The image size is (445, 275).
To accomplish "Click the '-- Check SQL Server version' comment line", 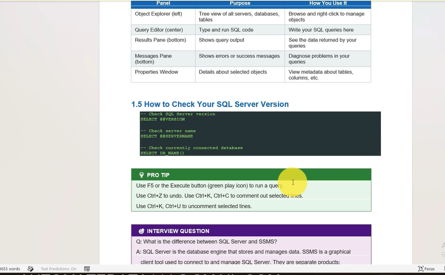I will (178, 114).
